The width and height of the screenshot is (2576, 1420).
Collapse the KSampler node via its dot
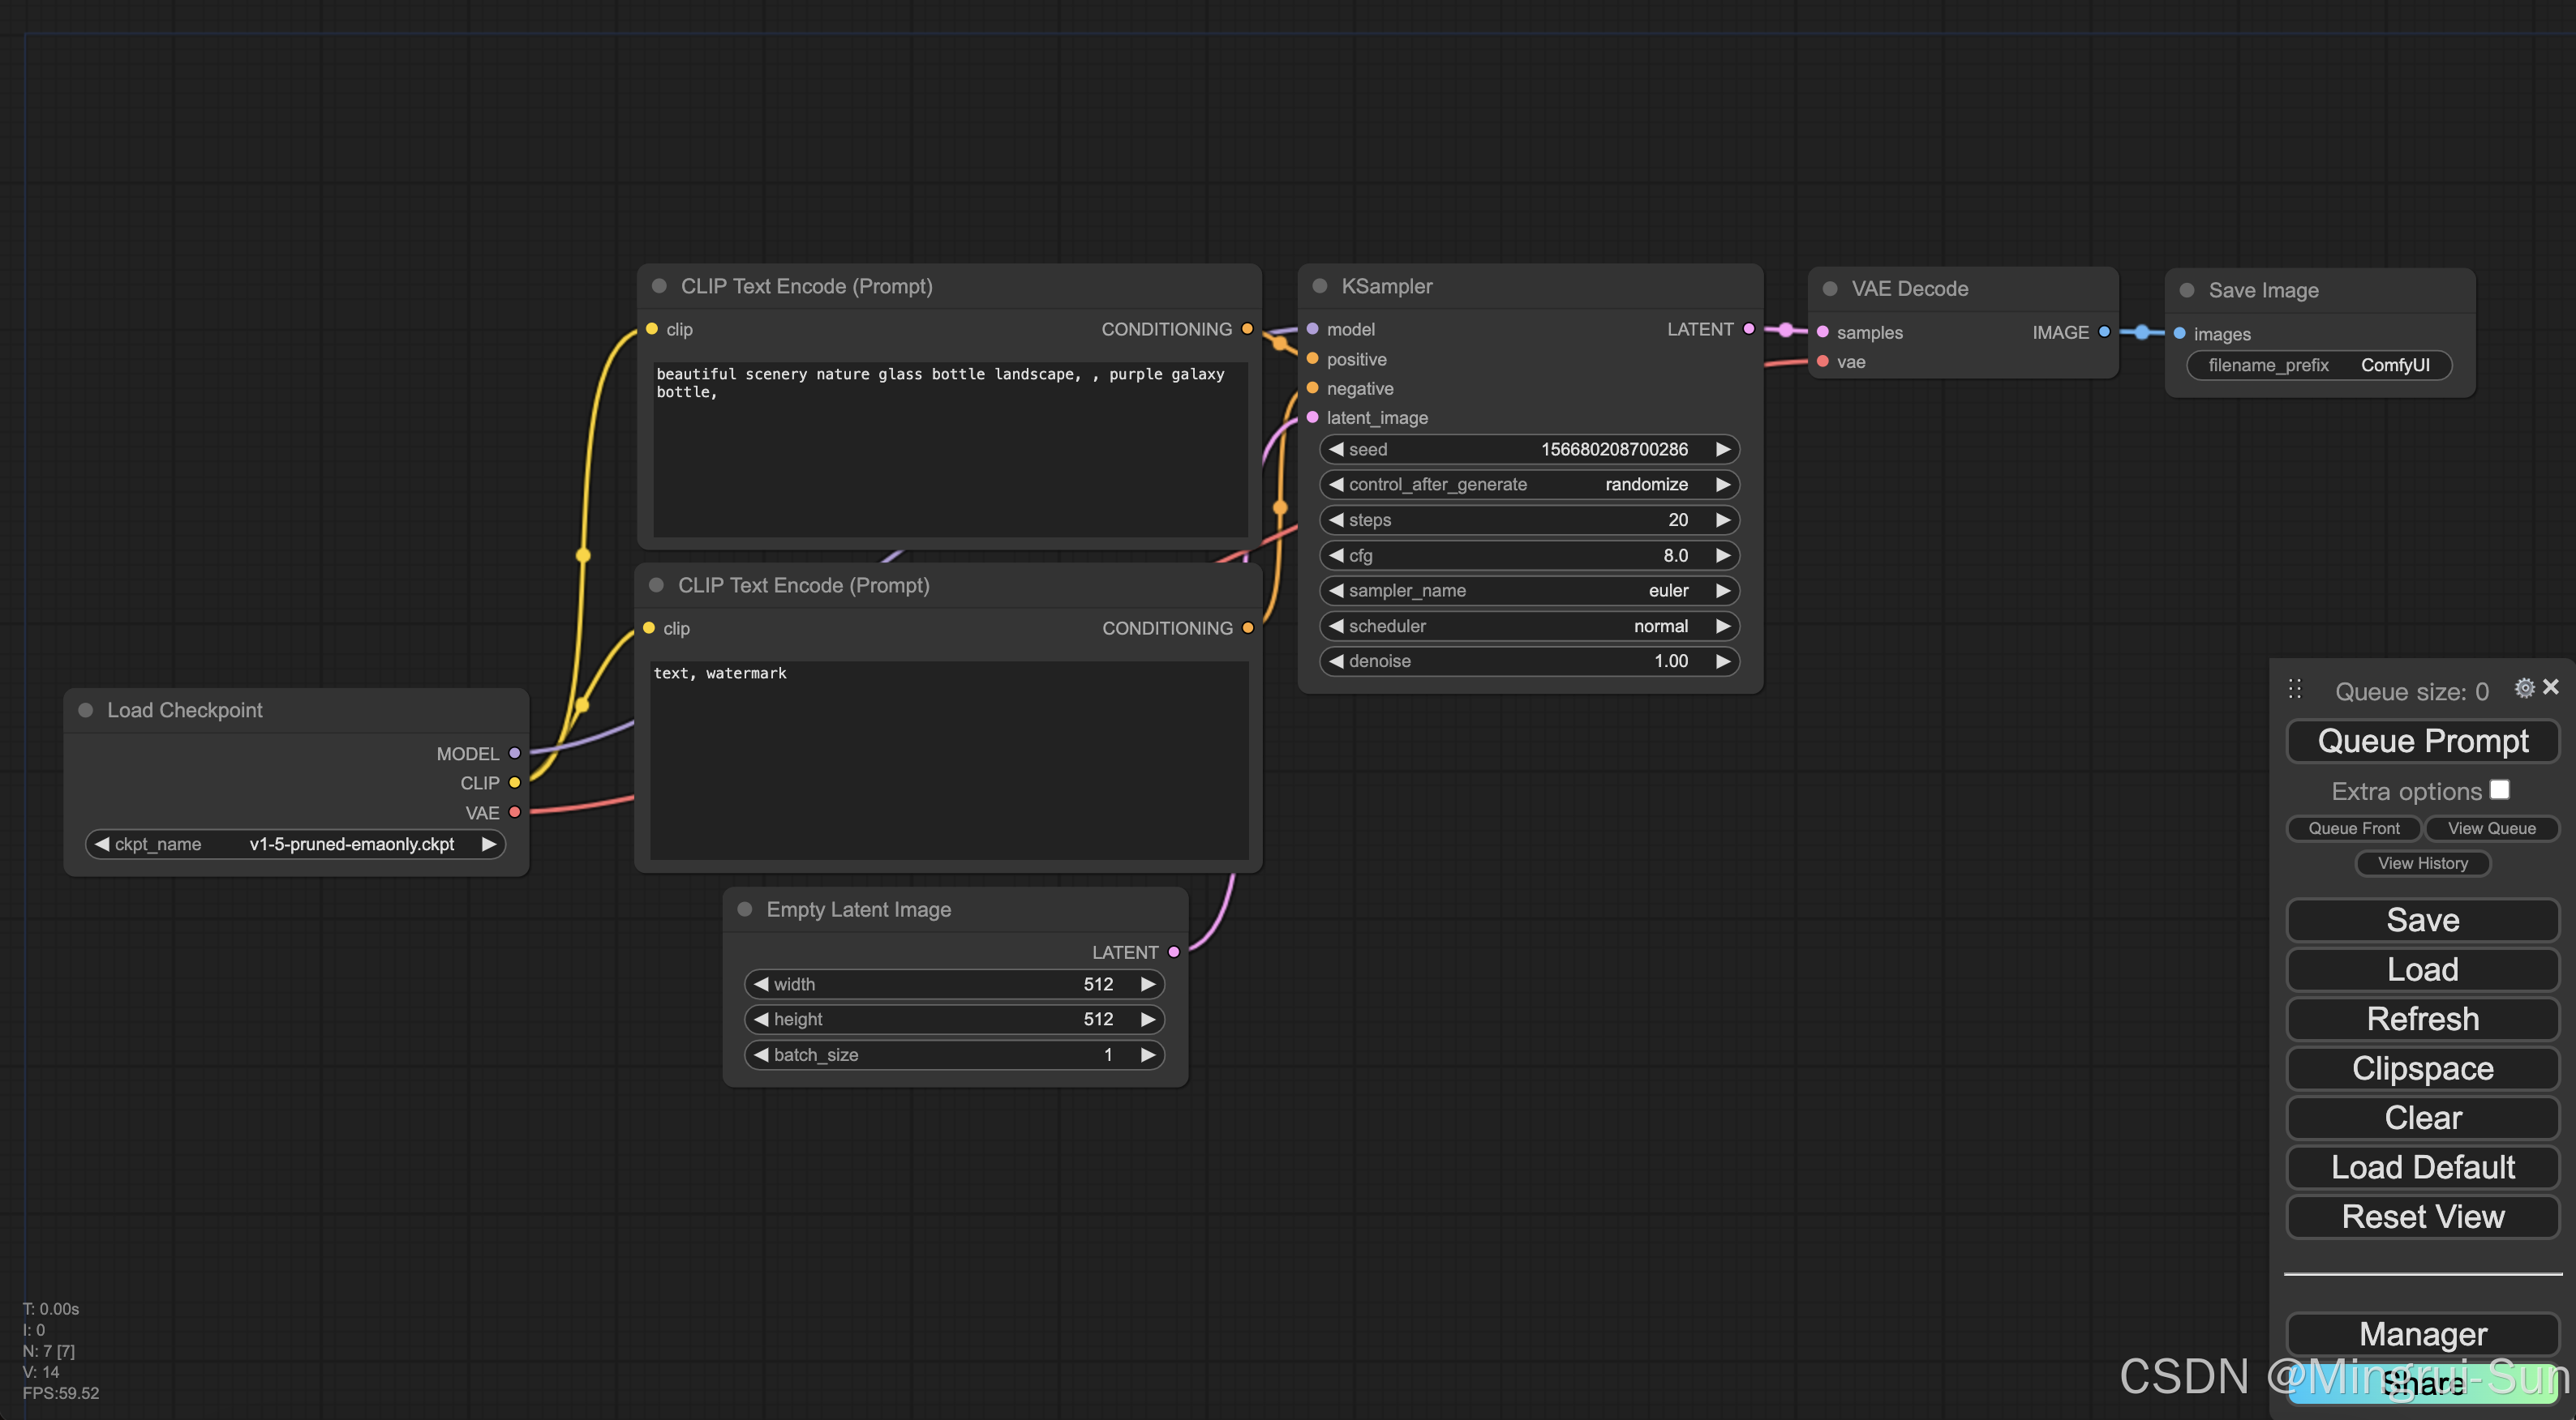tap(1320, 286)
